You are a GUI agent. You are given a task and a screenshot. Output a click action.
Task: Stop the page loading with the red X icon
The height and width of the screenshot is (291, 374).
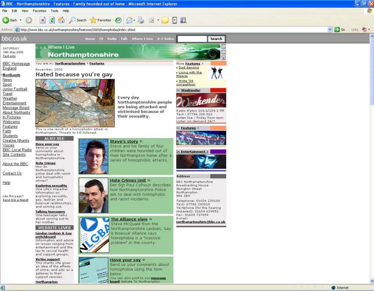point(42,20)
